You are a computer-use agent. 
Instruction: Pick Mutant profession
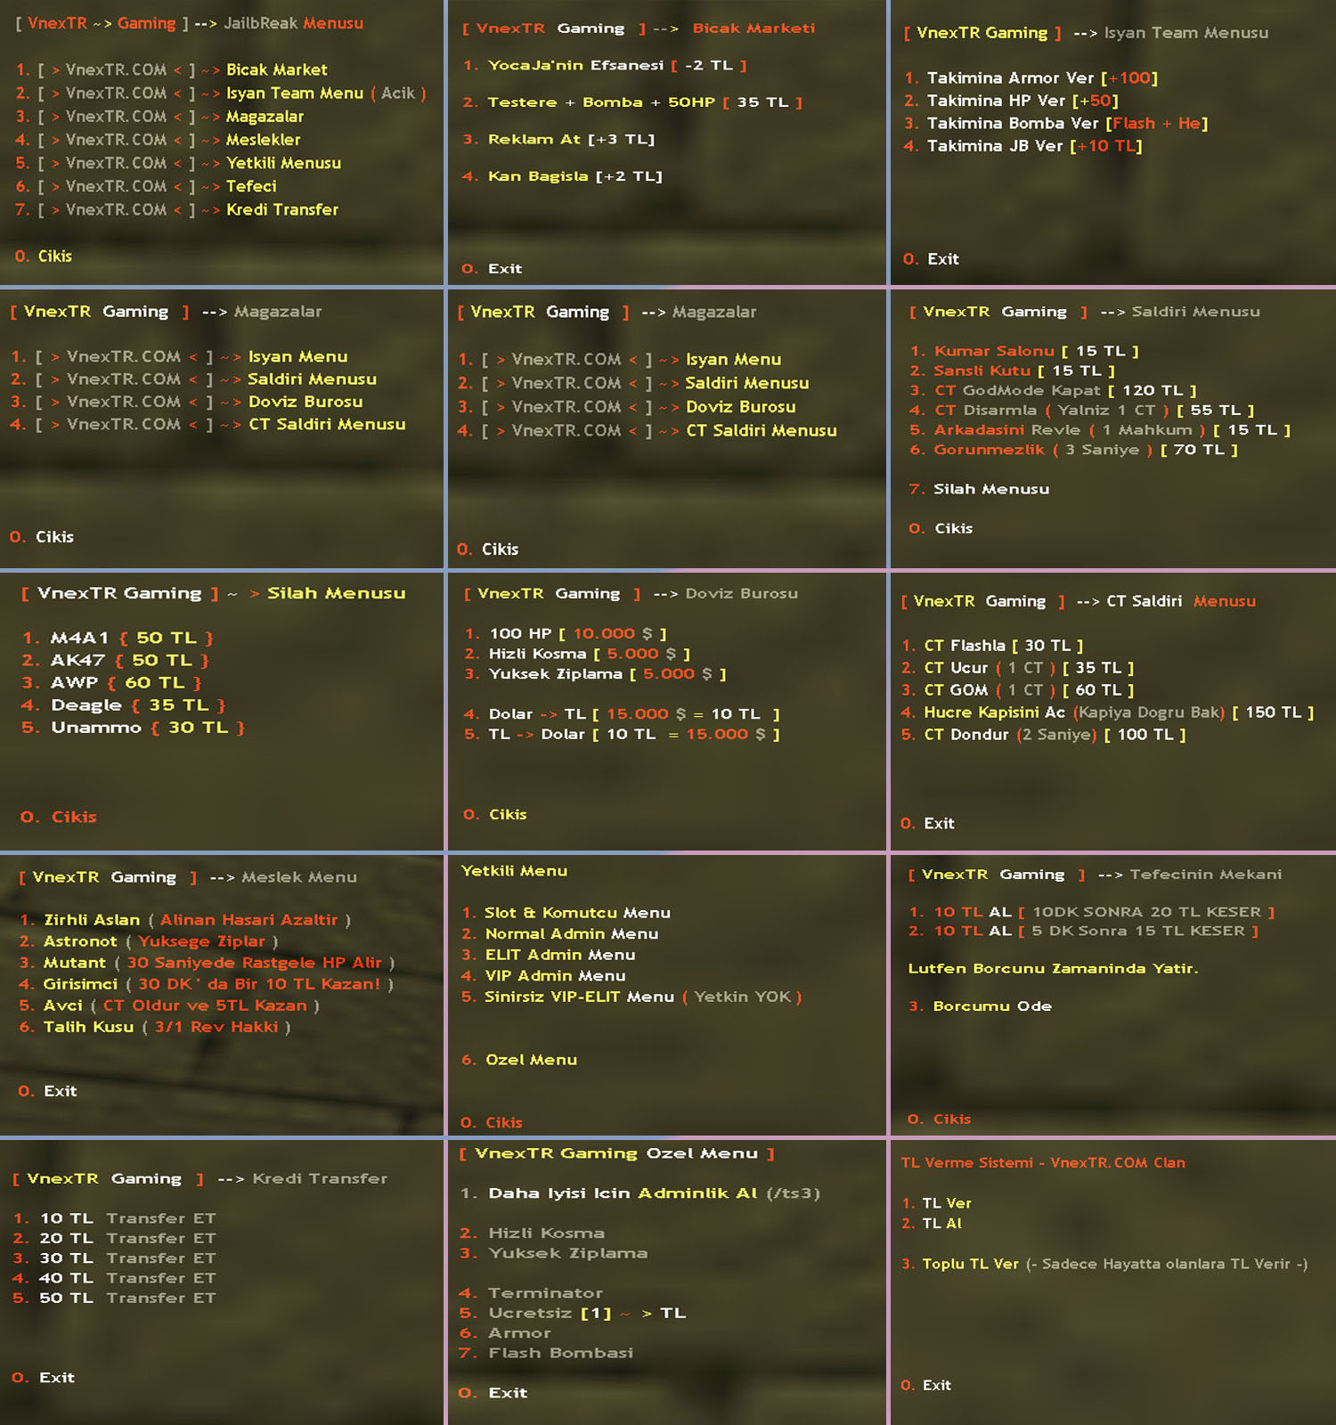[x=207, y=963]
